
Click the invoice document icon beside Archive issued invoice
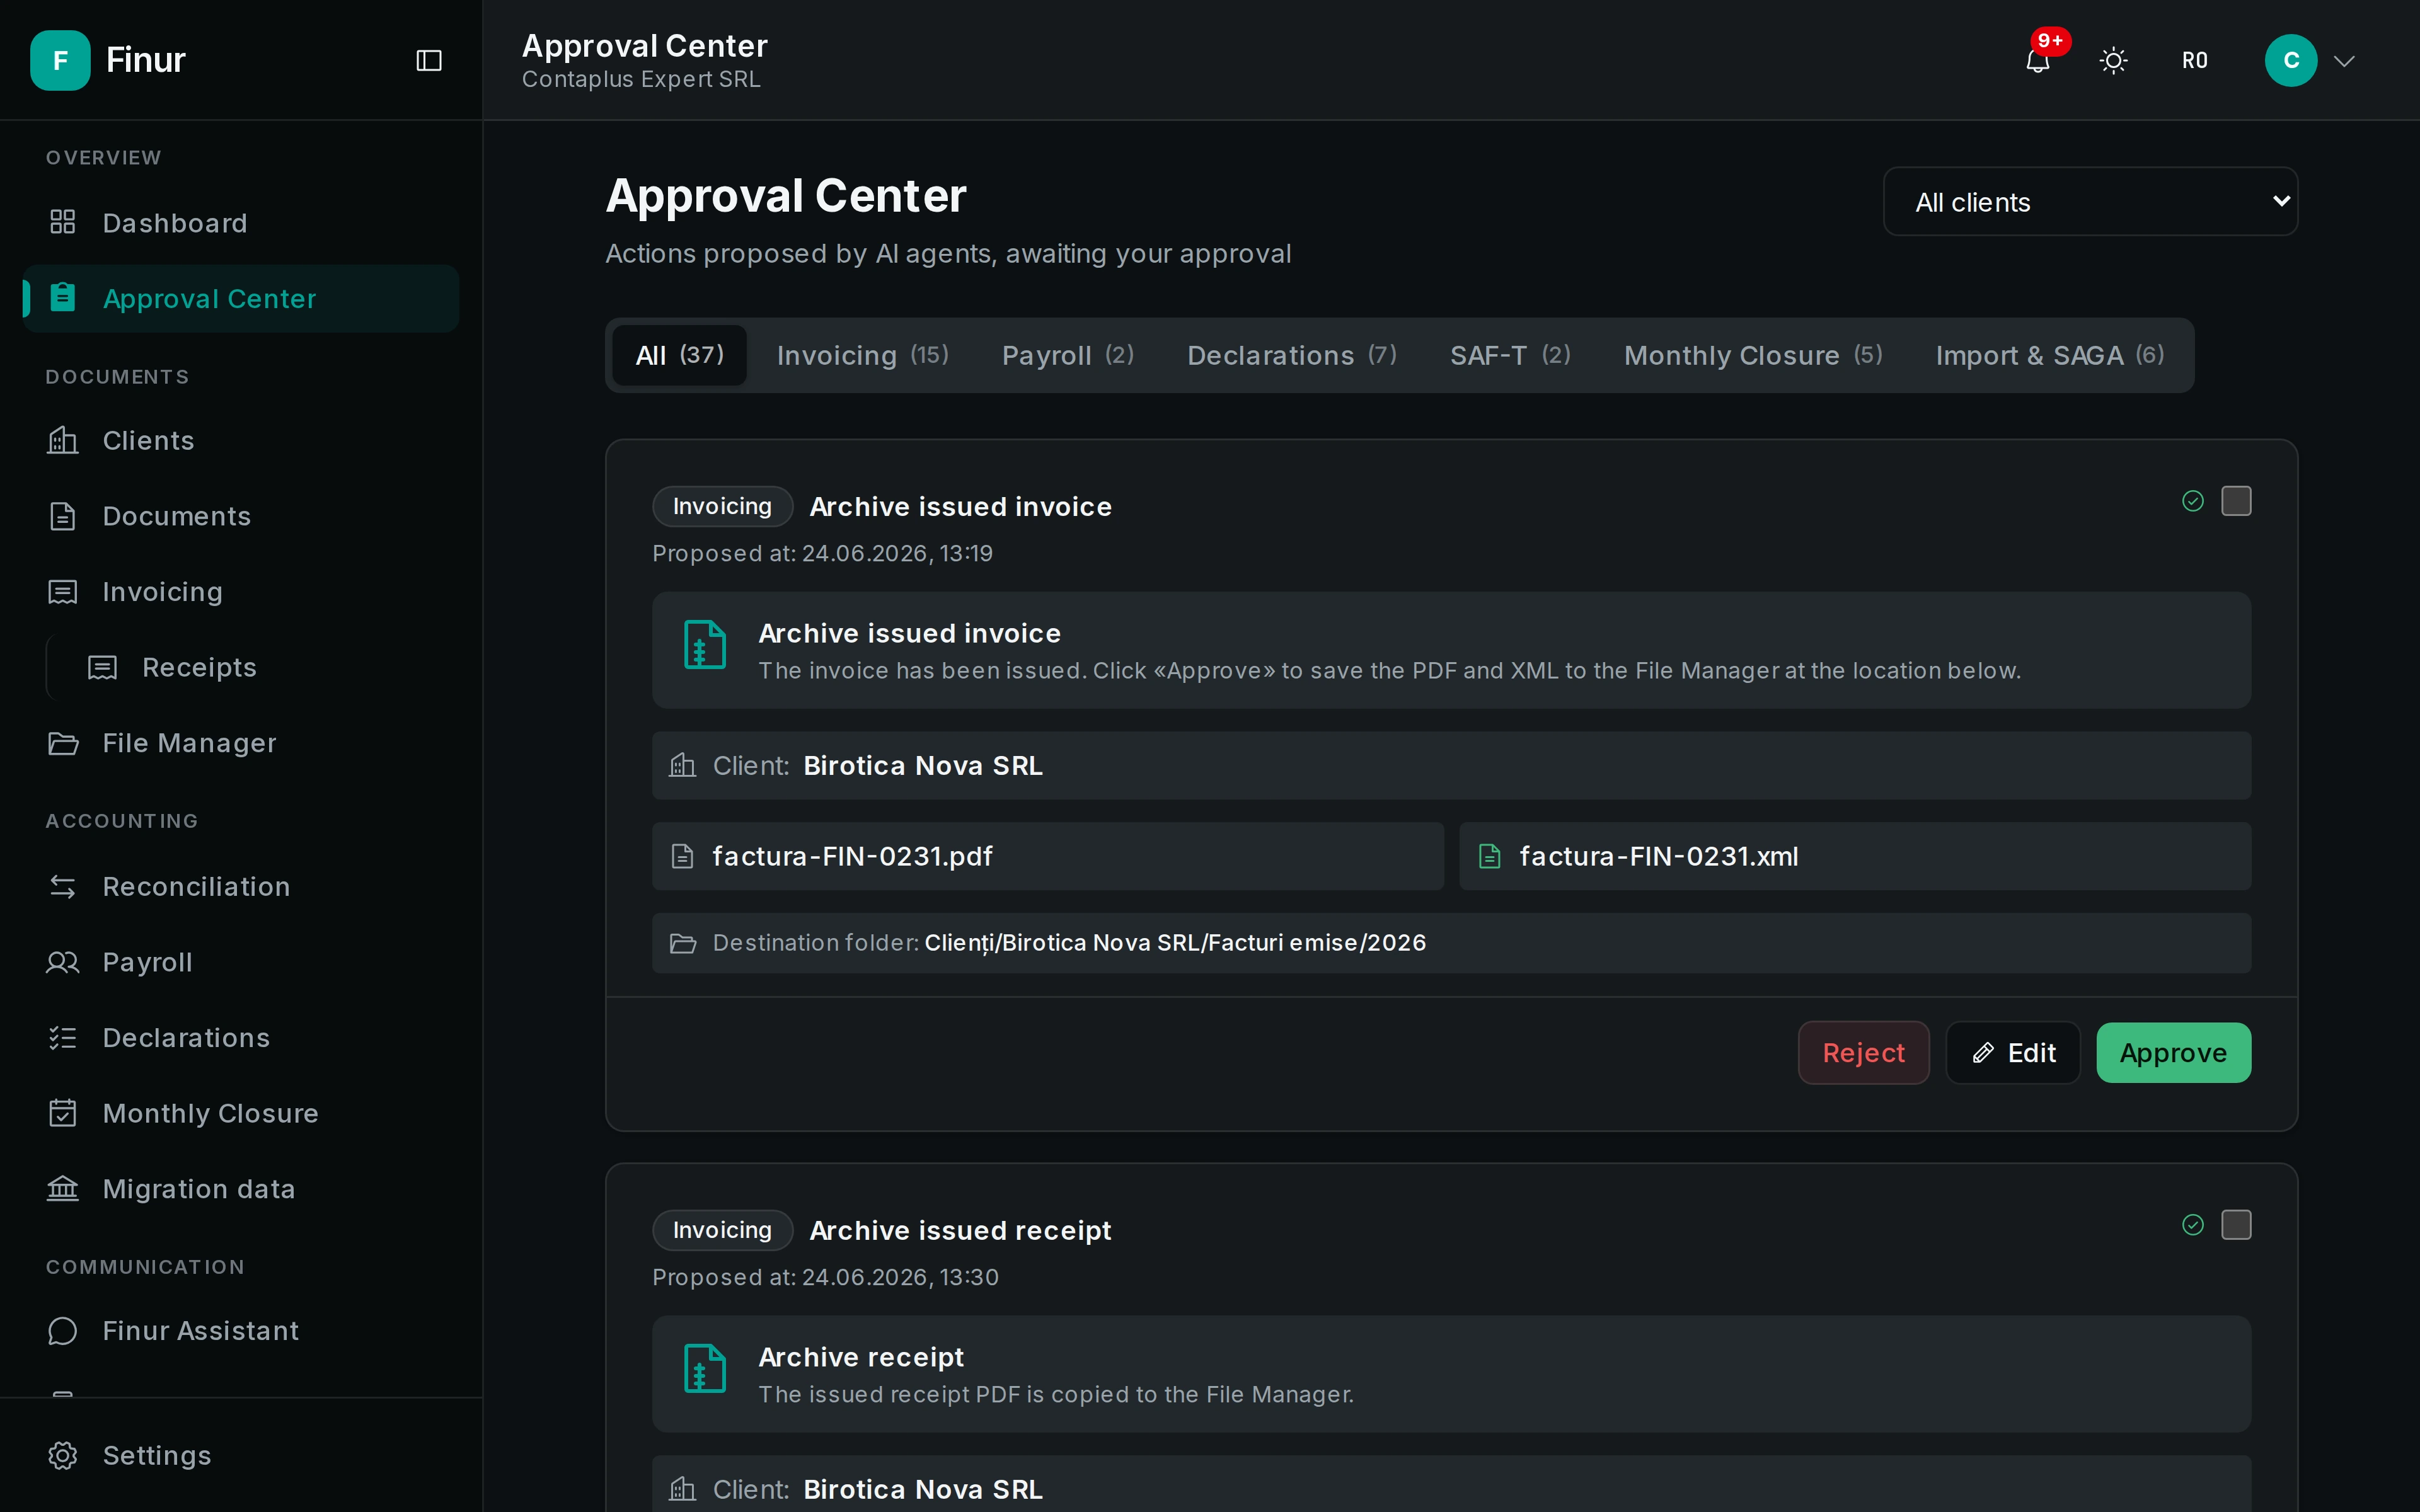(x=705, y=645)
